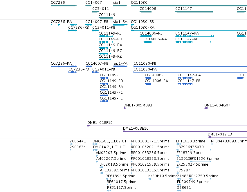247x192 pixels.
Task: Click the bs39b10.5prime EST label
Action: click(163, 176)
